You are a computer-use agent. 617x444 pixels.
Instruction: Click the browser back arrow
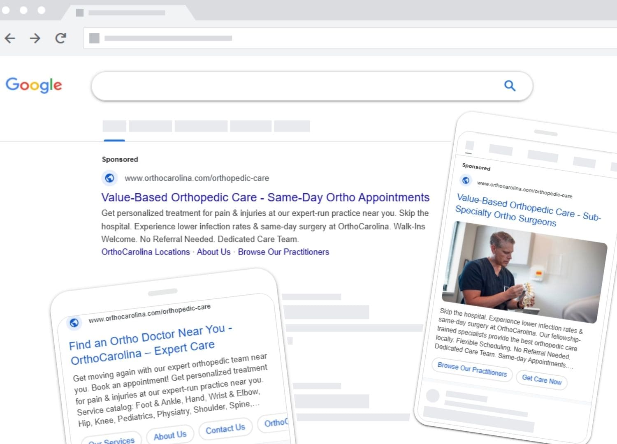point(10,38)
